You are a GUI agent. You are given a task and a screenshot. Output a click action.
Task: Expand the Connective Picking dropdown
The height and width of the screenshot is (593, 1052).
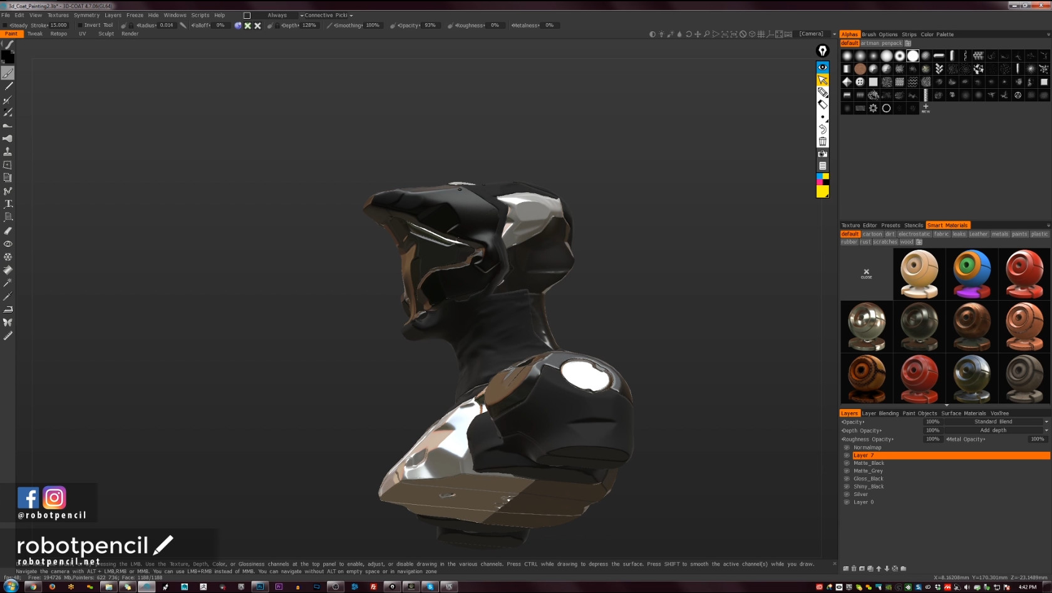point(328,15)
